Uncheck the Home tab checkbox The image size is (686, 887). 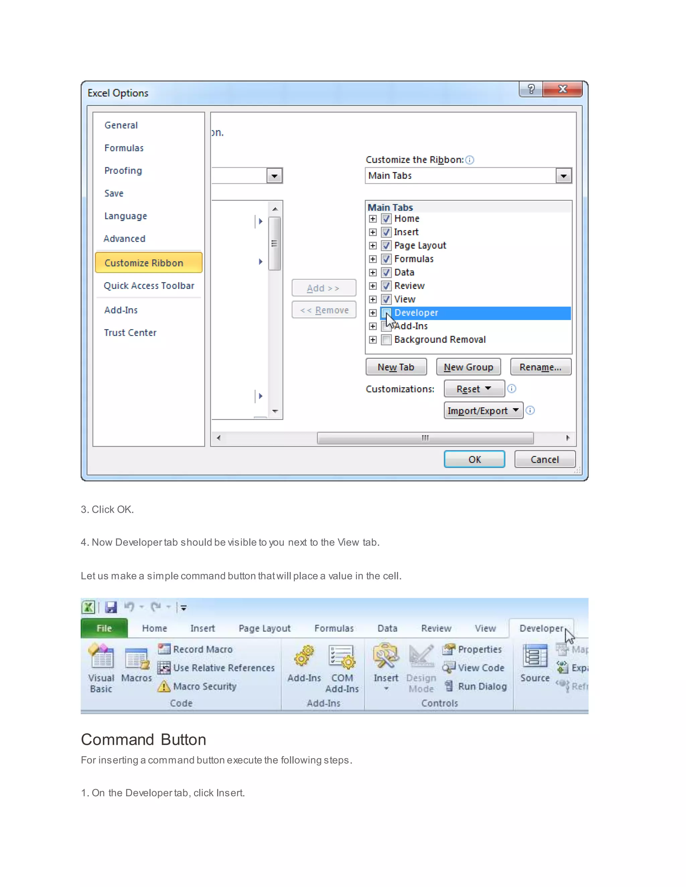click(x=387, y=219)
